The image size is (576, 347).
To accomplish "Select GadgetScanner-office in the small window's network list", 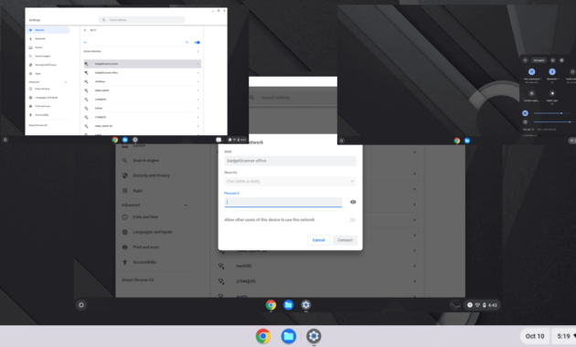I will tap(142, 73).
